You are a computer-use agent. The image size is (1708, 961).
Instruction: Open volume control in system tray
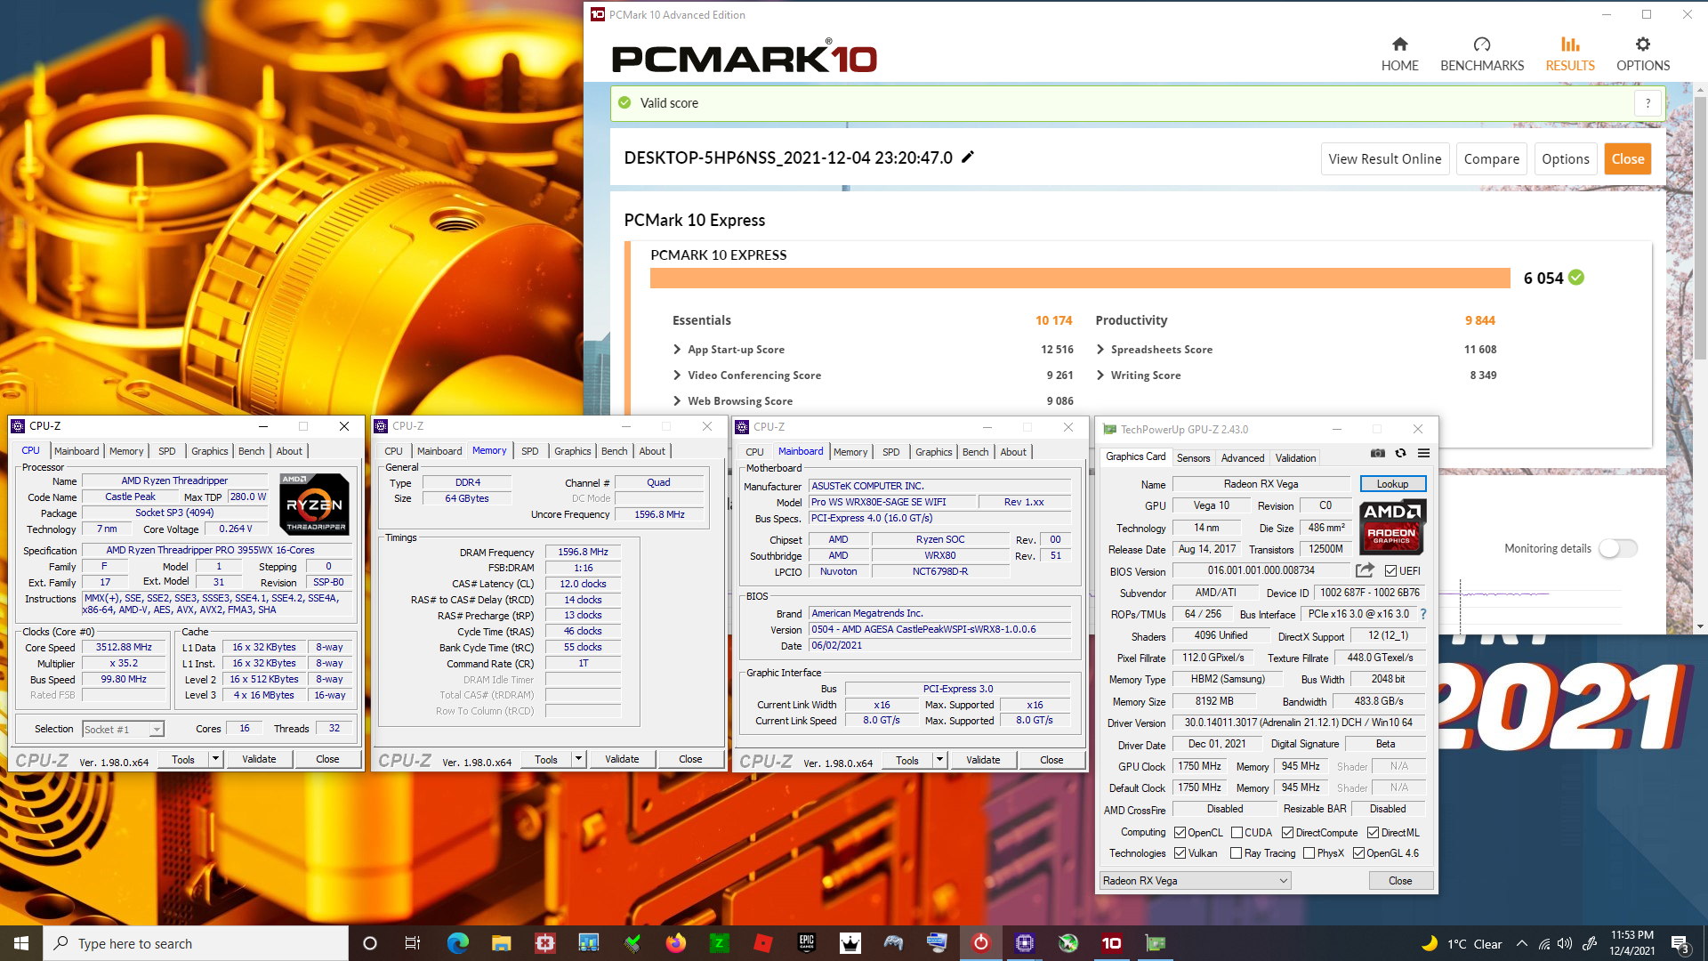coord(1565,943)
